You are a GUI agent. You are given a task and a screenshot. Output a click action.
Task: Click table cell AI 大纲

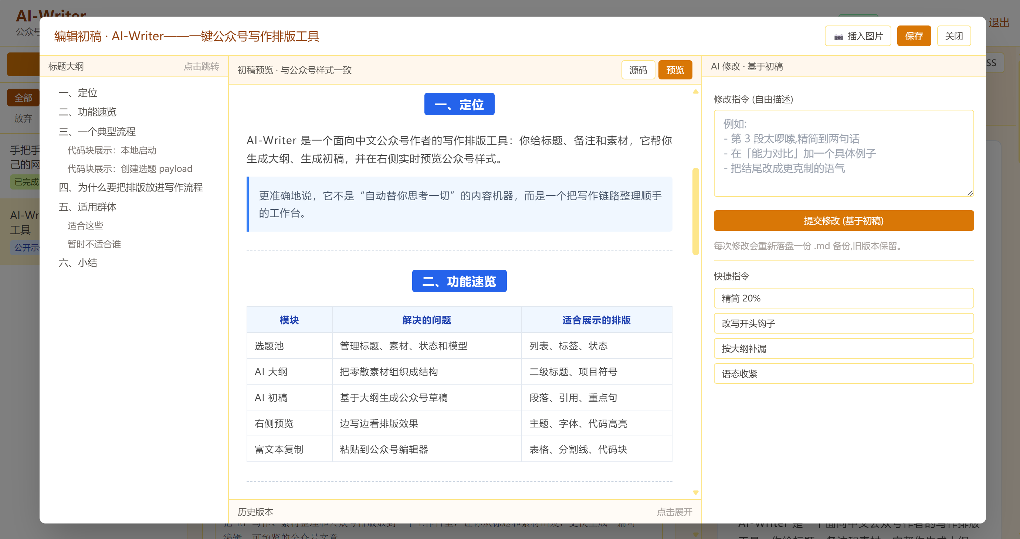coord(289,372)
